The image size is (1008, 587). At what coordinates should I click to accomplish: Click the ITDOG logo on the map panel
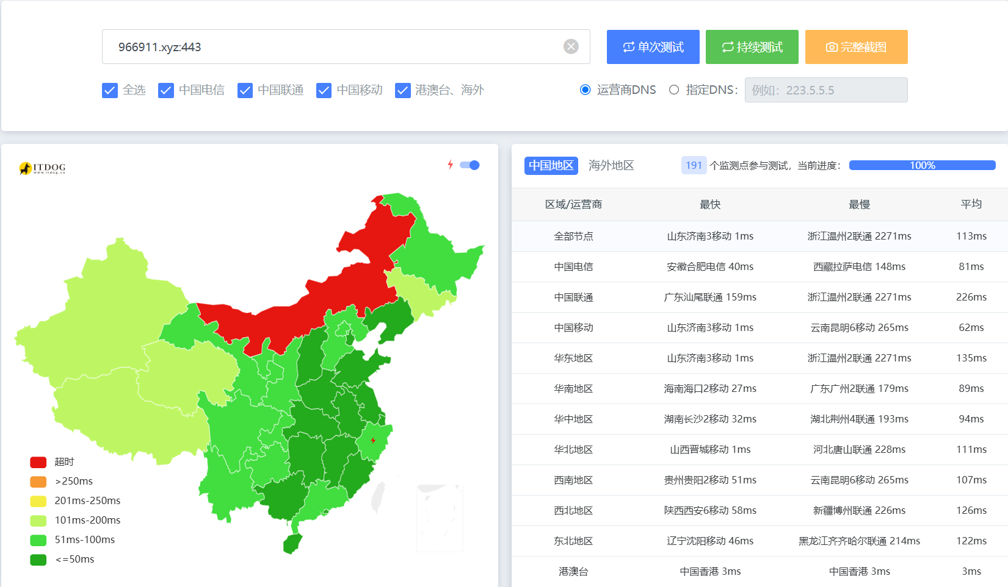coord(42,168)
